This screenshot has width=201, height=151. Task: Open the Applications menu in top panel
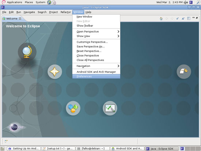(x=15, y=2)
